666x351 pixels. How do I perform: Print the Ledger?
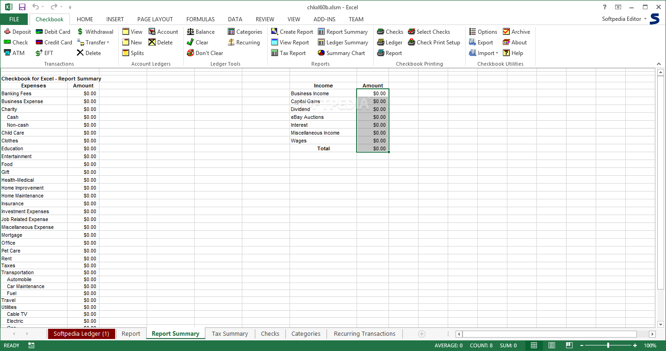(390, 43)
